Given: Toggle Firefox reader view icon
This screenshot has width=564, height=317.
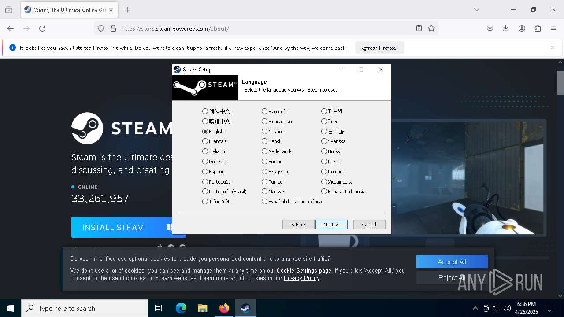Looking at the screenshot, I should 419,28.
